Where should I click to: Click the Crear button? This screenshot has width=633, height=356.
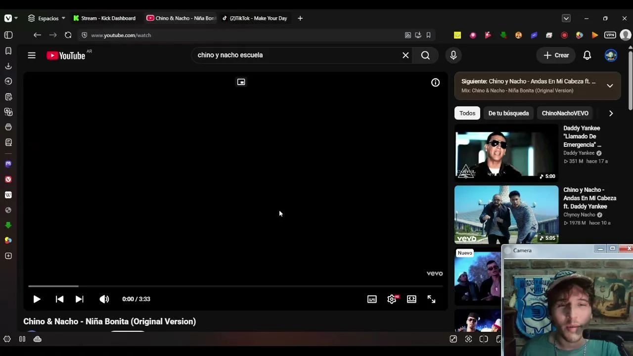coord(556,55)
